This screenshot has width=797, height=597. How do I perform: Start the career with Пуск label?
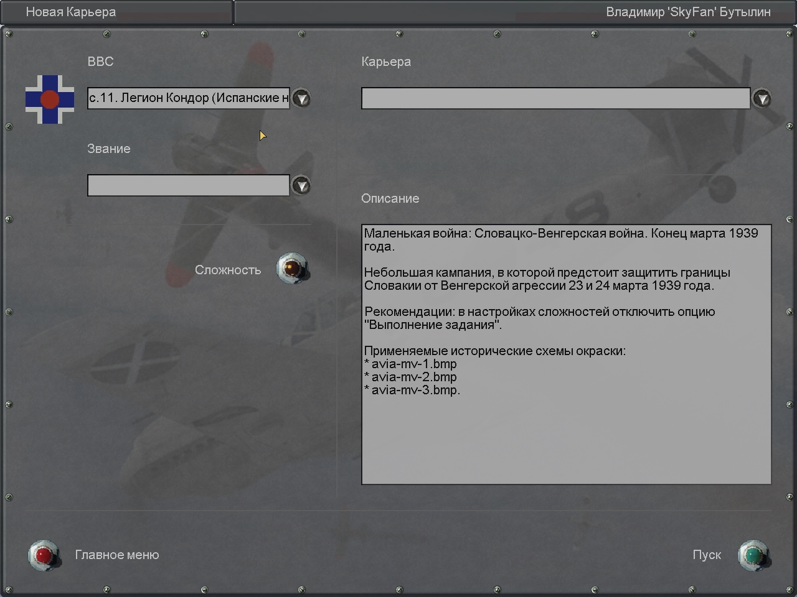pos(707,555)
